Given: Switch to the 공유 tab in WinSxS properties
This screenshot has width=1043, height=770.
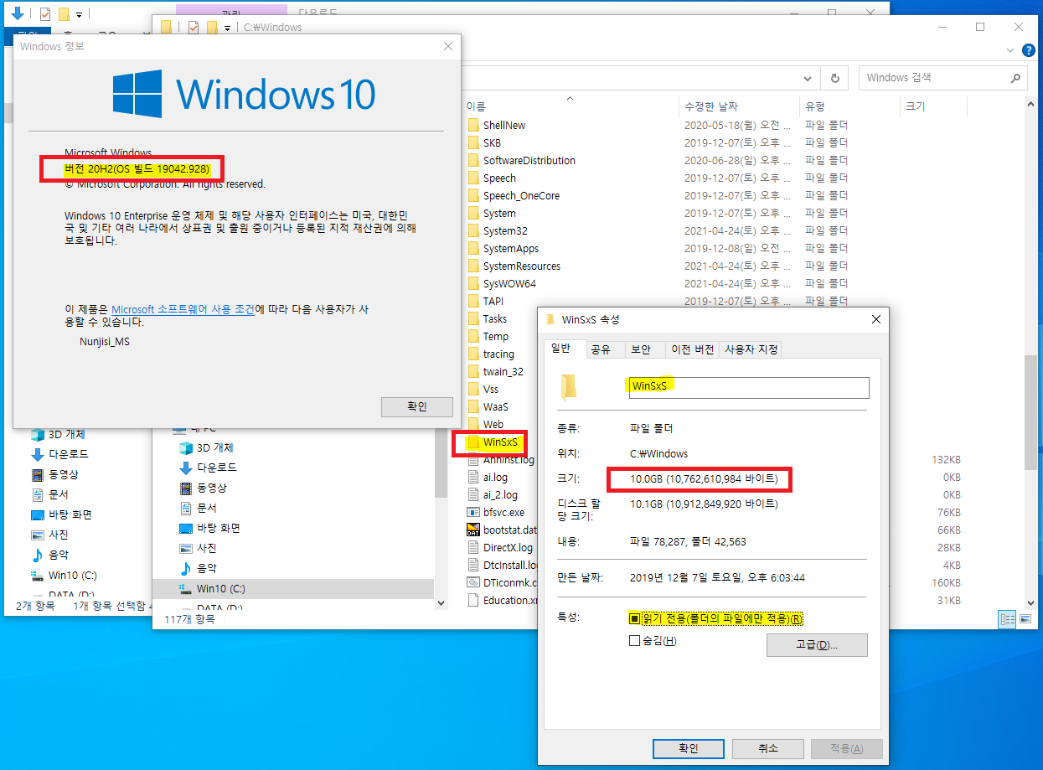Looking at the screenshot, I should coord(601,350).
